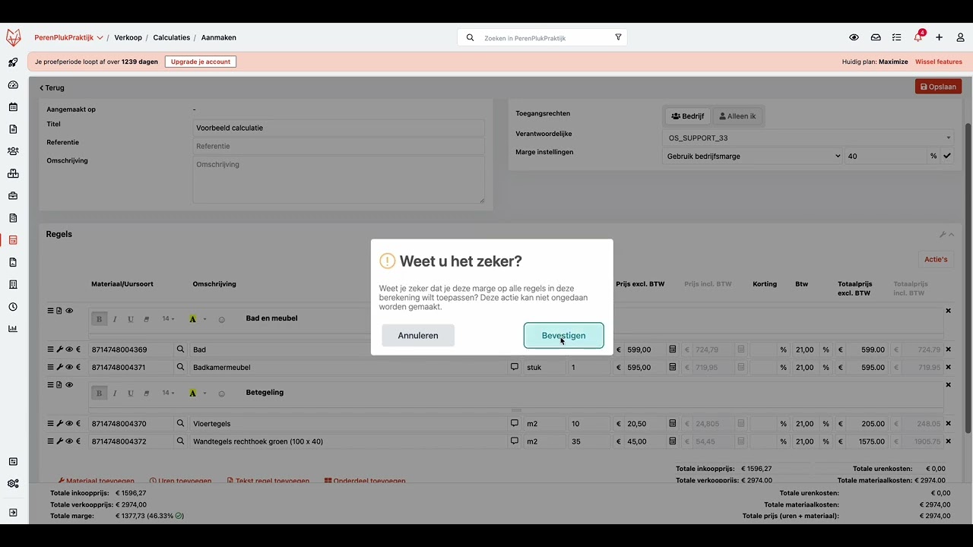Confirm with the Bevestigen button

click(563, 336)
